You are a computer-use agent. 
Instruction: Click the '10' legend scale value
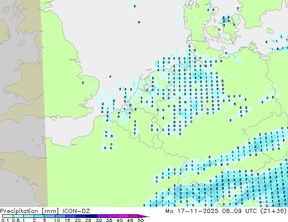tap(57, 220)
